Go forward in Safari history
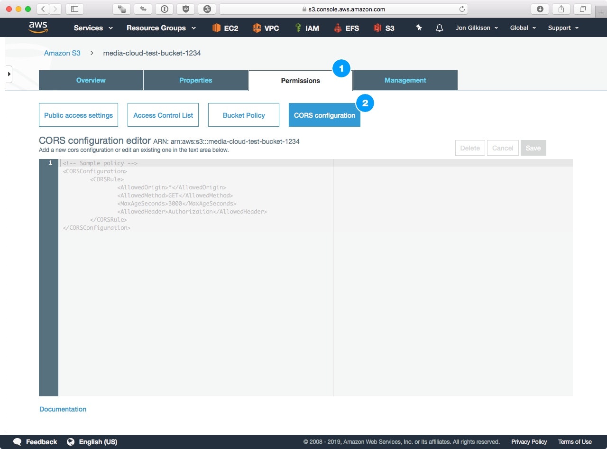The height and width of the screenshot is (449, 607). pyautogui.click(x=55, y=9)
